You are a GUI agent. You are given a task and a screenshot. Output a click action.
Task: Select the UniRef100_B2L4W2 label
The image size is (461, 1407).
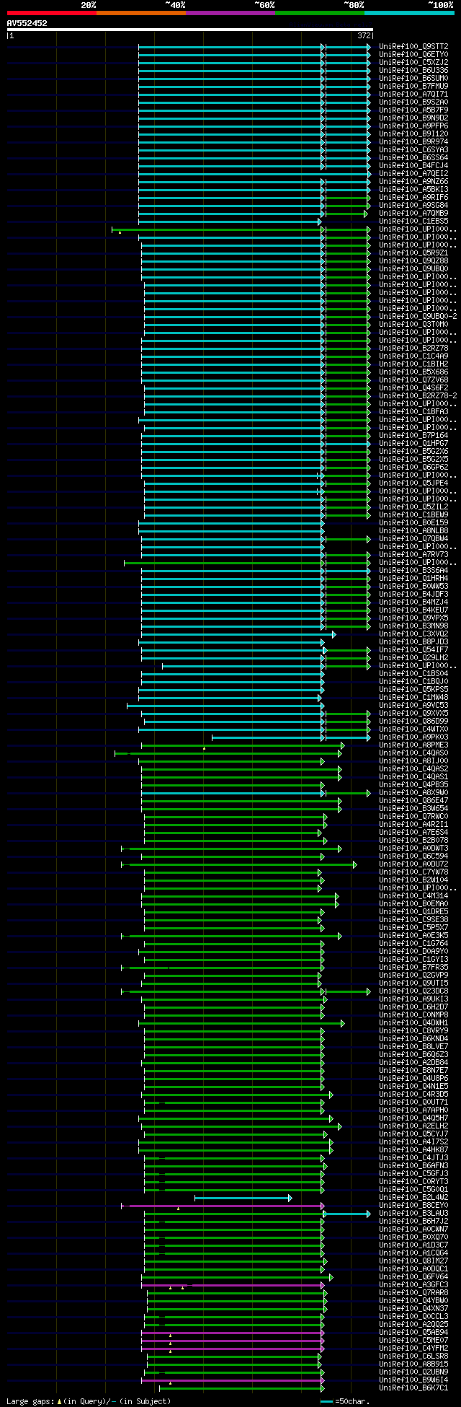(x=413, y=1197)
